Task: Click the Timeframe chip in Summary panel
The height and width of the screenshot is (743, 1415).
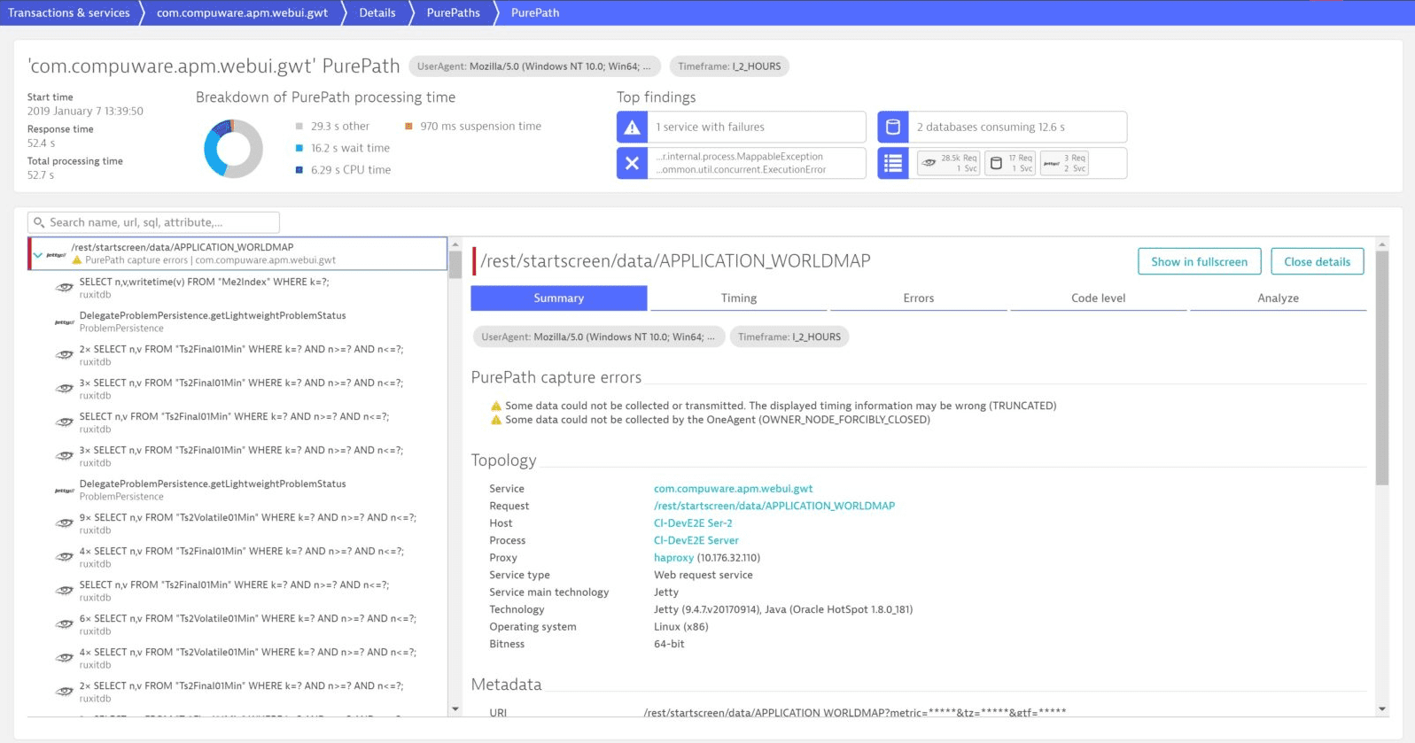Action: point(789,337)
